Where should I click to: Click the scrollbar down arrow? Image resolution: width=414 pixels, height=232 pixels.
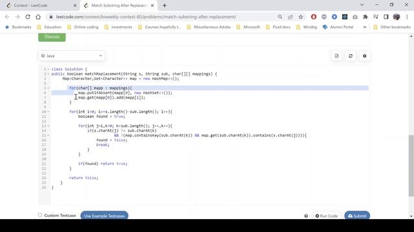(411, 217)
